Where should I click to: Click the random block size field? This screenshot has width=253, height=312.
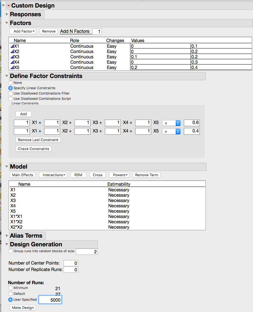(x=87, y=252)
